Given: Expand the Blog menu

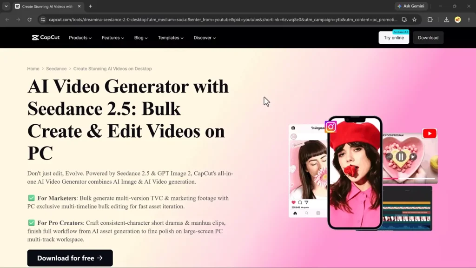Looking at the screenshot, I should (x=141, y=38).
